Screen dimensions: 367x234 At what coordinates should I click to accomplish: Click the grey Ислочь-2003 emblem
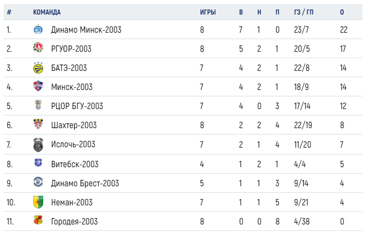[x=38, y=144]
